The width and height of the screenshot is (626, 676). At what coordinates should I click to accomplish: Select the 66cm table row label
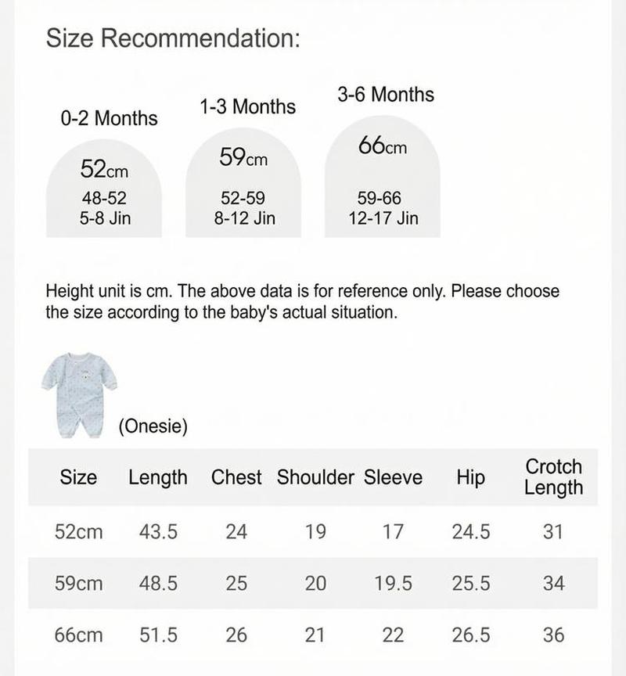[78, 635]
